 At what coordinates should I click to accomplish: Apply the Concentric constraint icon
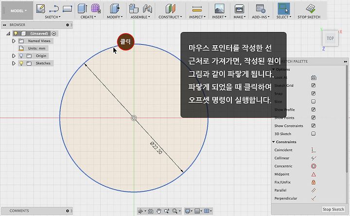(x=314, y=166)
